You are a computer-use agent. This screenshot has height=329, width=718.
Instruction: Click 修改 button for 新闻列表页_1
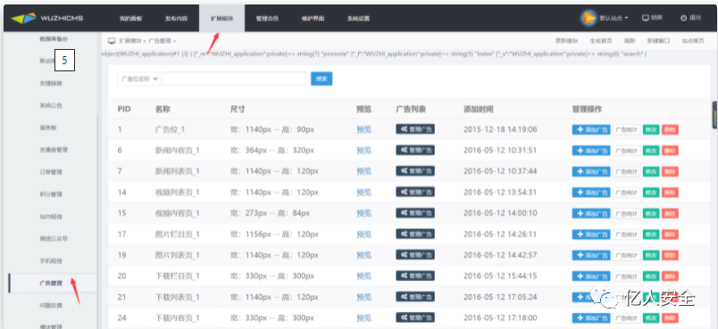[651, 171]
